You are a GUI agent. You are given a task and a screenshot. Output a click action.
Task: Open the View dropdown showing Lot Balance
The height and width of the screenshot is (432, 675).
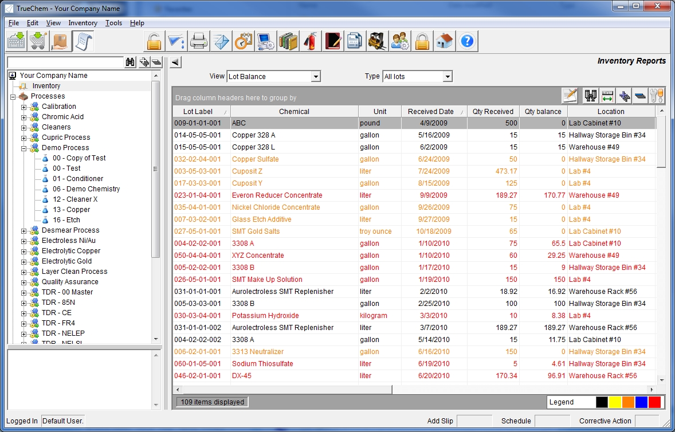click(273, 76)
